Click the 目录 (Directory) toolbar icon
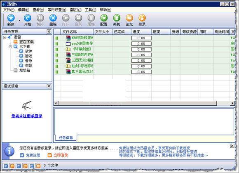239x173 pixels. click(x=78, y=20)
